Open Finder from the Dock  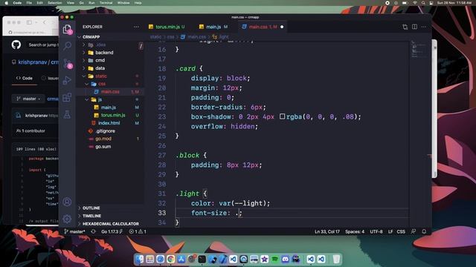tap(140, 259)
